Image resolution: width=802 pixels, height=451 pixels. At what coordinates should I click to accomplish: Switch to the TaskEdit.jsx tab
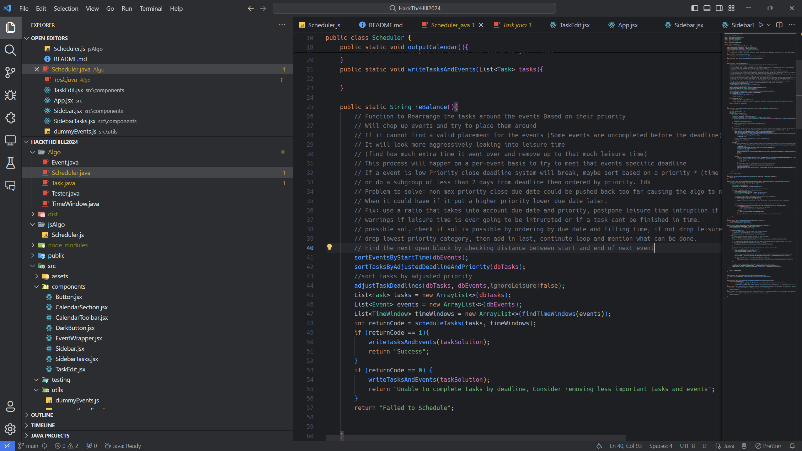click(x=574, y=25)
